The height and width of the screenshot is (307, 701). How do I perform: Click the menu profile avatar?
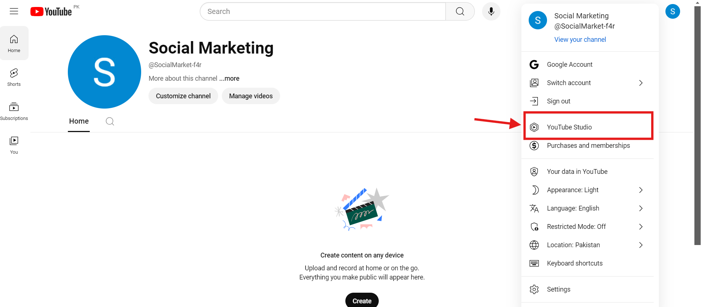coord(537,20)
